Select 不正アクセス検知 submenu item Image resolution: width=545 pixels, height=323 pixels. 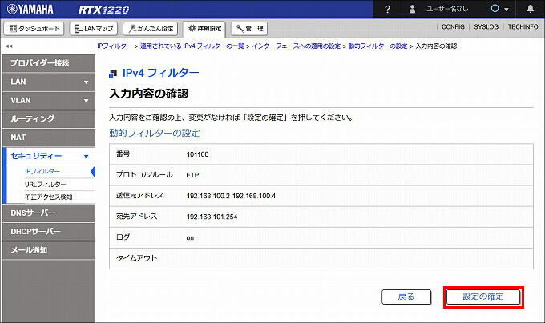[x=49, y=197]
